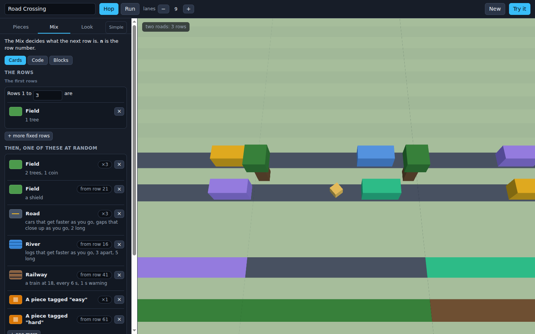Click the green icon of the 2 trees Field
The height and width of the screenshot is (334, 535).
click(x=16, y=165)
